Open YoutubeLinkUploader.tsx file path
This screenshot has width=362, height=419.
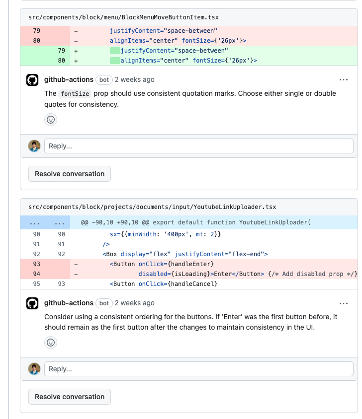click(x=152, y=207)
